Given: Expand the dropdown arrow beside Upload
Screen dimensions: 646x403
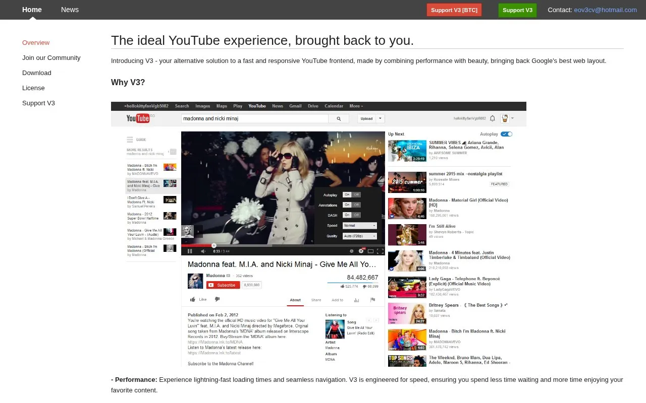Looking at the screenshot, I should pyautogui.click(x=381, y=119).
